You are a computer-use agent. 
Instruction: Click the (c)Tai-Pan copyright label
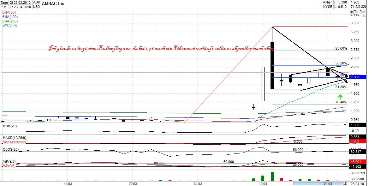[x=357, y=12]
